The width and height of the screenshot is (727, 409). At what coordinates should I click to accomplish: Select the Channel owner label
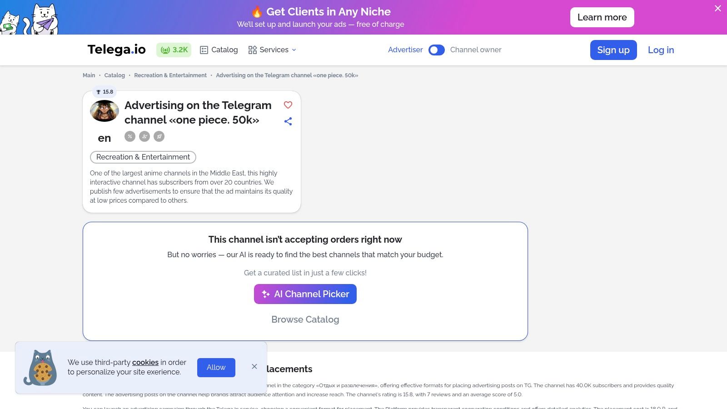[476, 50]
